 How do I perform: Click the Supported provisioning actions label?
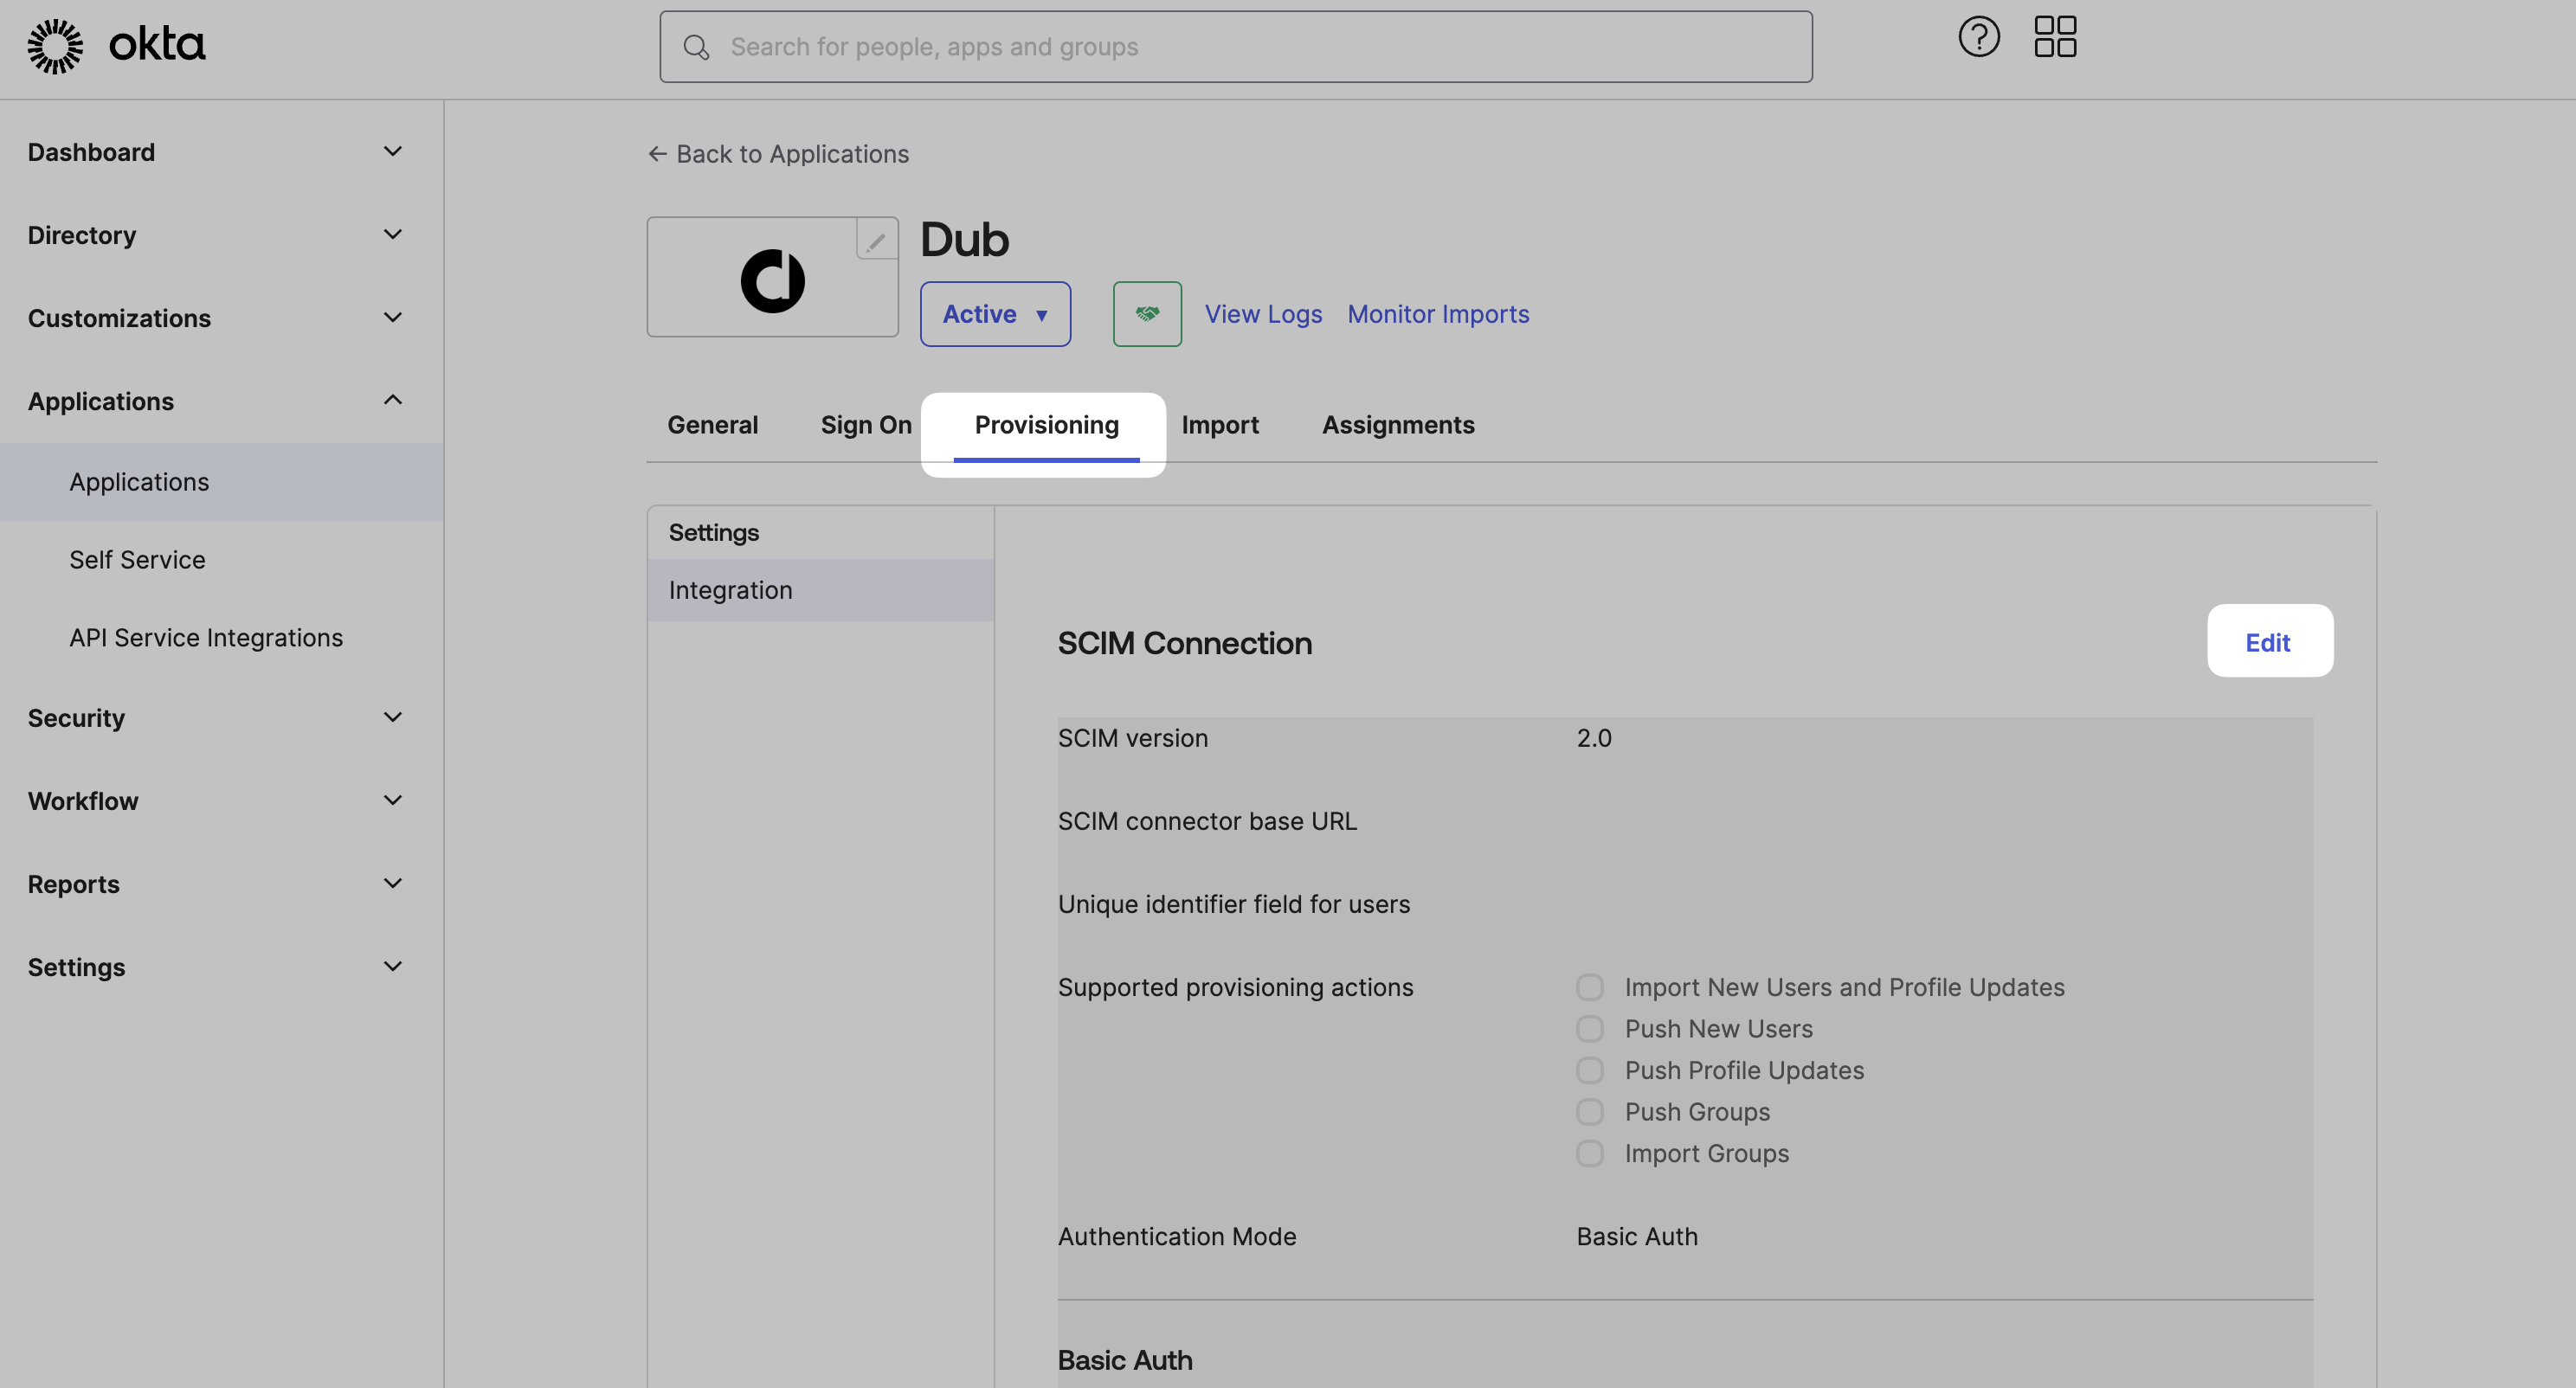pyautogui.click(x=1236, y=987)
